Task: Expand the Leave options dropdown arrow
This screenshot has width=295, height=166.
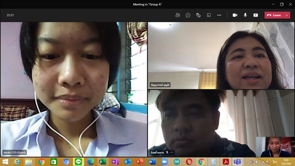Action: [x=287, y=15]
